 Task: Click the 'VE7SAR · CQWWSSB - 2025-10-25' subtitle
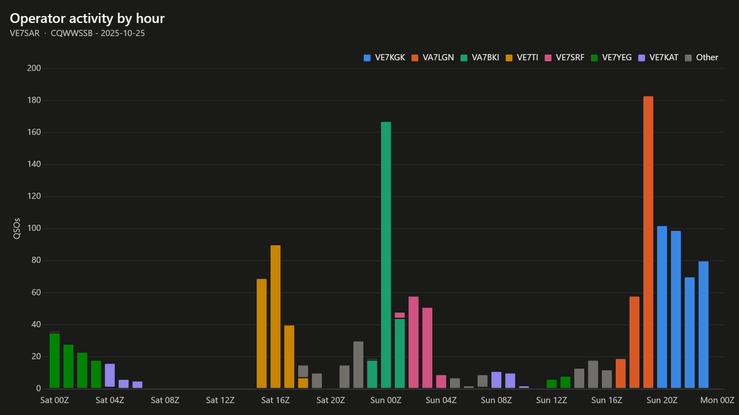pyautogui.click(x=77, y=33)
